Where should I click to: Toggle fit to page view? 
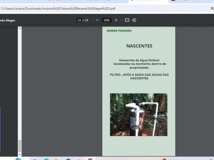(127, 20)
